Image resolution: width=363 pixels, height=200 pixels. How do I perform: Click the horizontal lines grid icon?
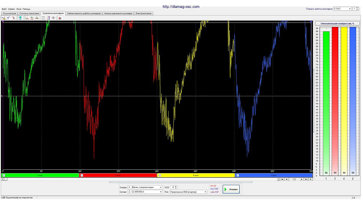pos(43,18)
